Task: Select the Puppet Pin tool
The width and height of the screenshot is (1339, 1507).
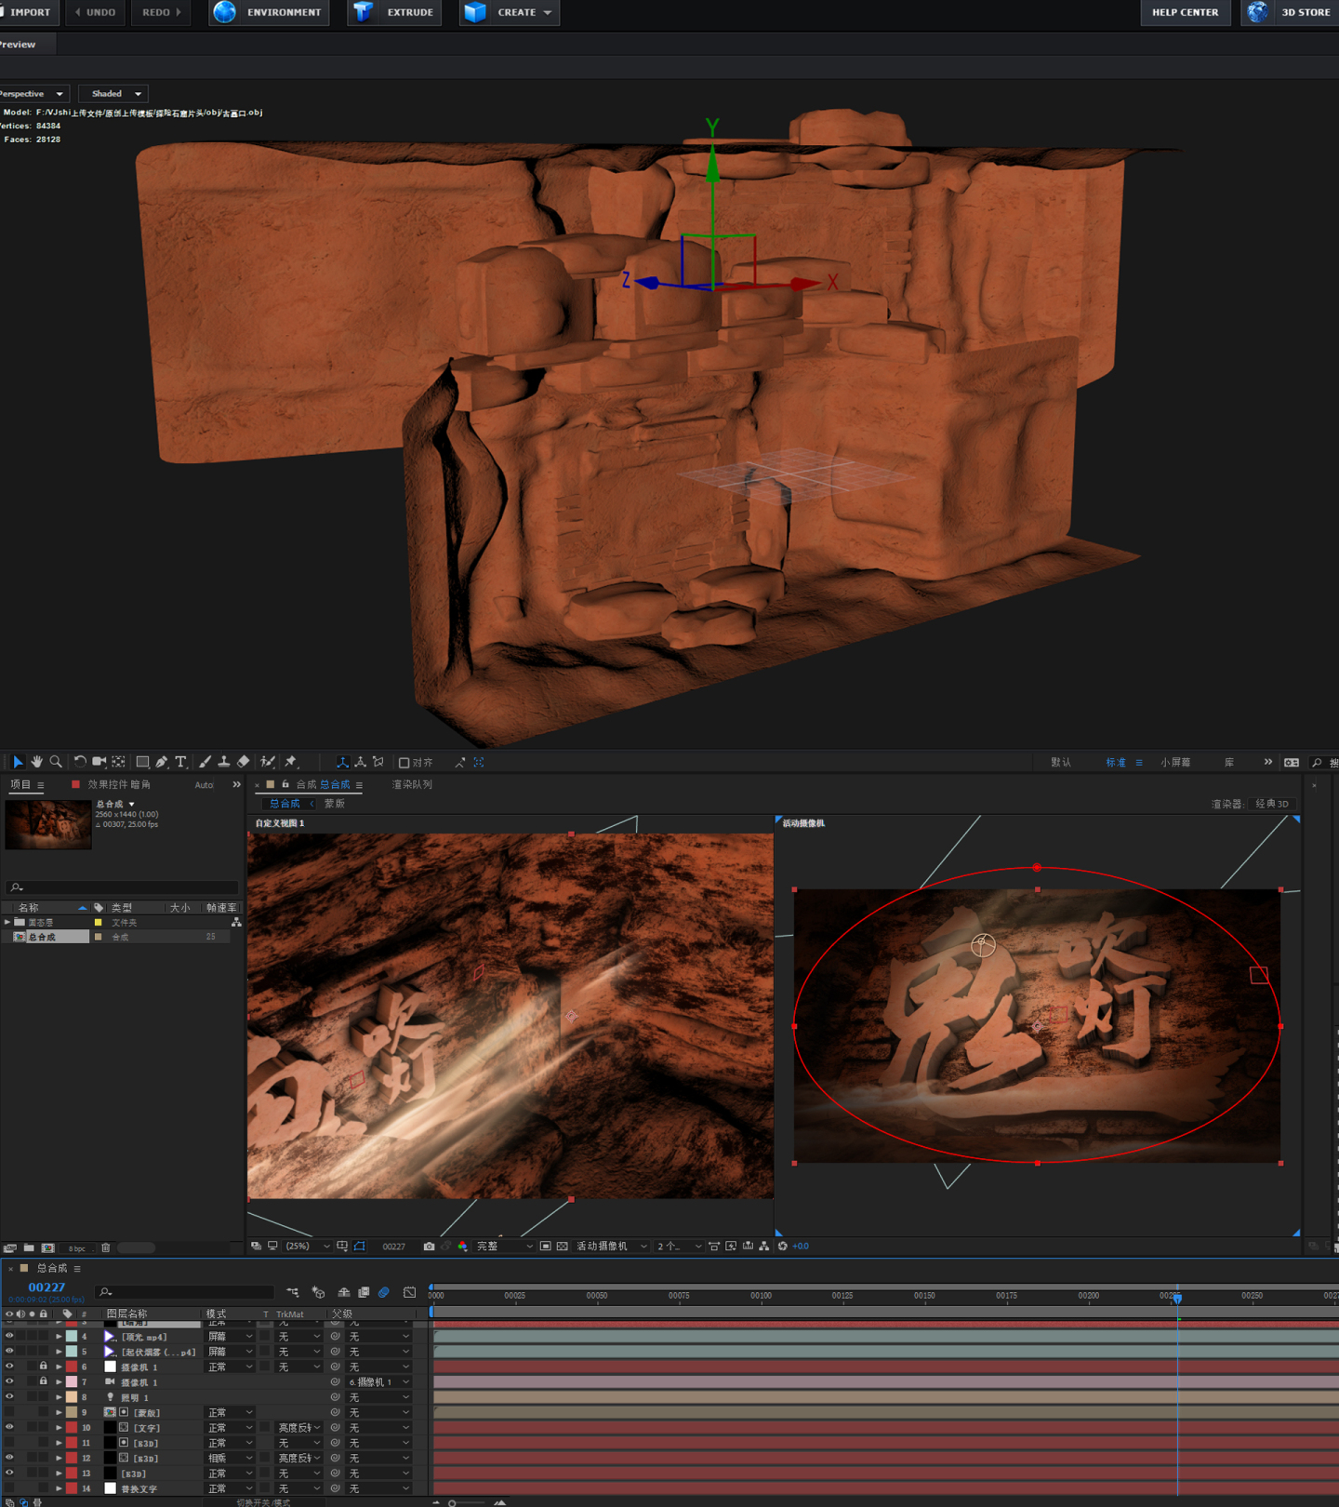Action: pyautogui.click(x=291, y=762)
